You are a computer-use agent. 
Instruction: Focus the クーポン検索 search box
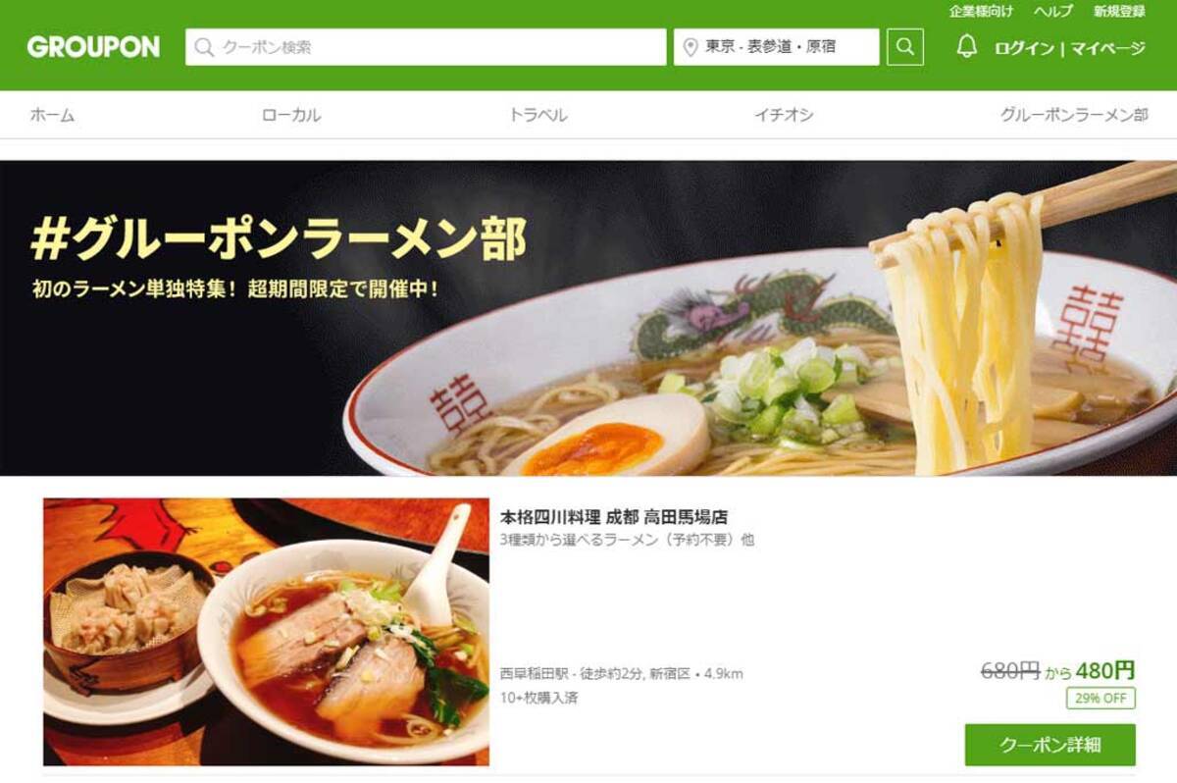point(426,47)
